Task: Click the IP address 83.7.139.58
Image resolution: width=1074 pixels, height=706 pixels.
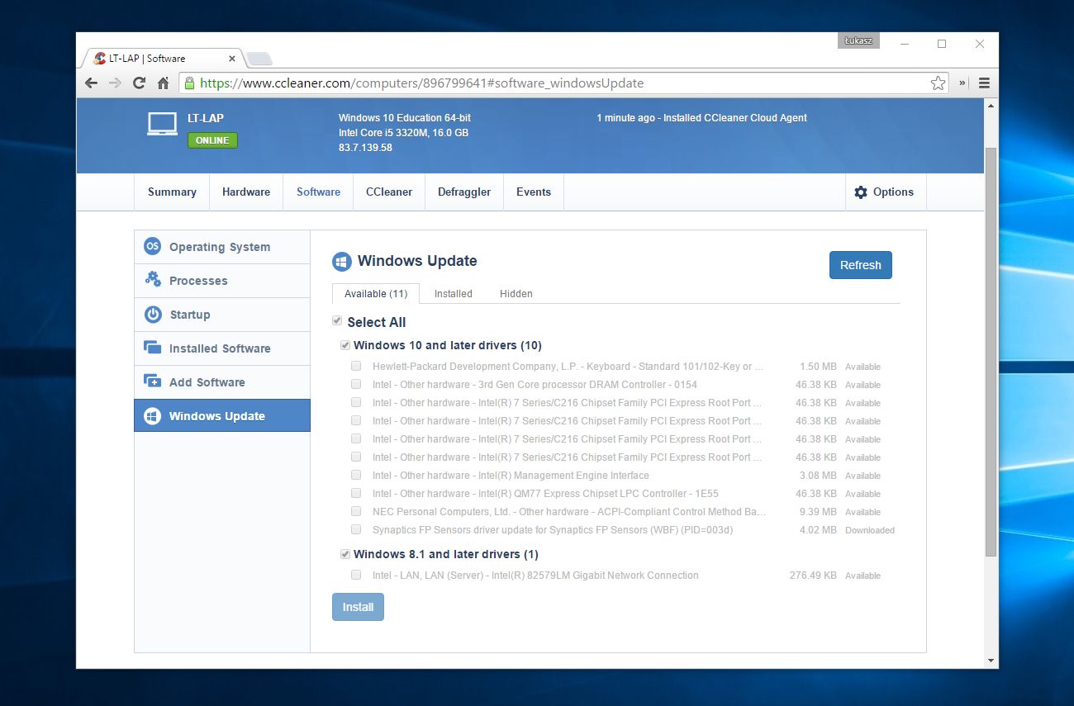Action: [365, 148]
